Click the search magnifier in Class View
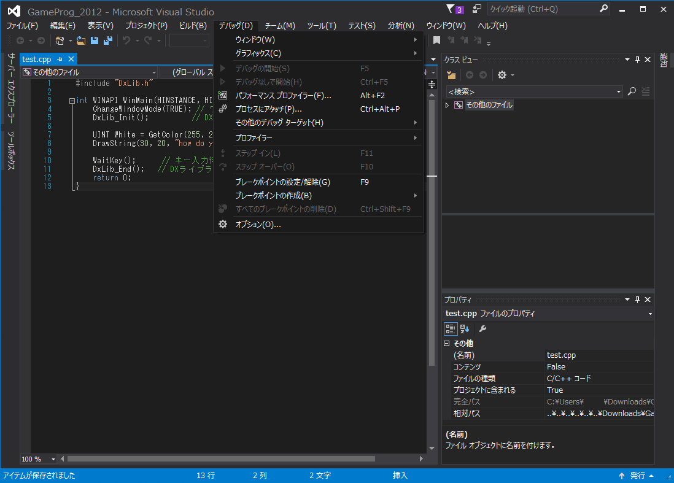Viewport: 674px width, 483px height. 632,91
